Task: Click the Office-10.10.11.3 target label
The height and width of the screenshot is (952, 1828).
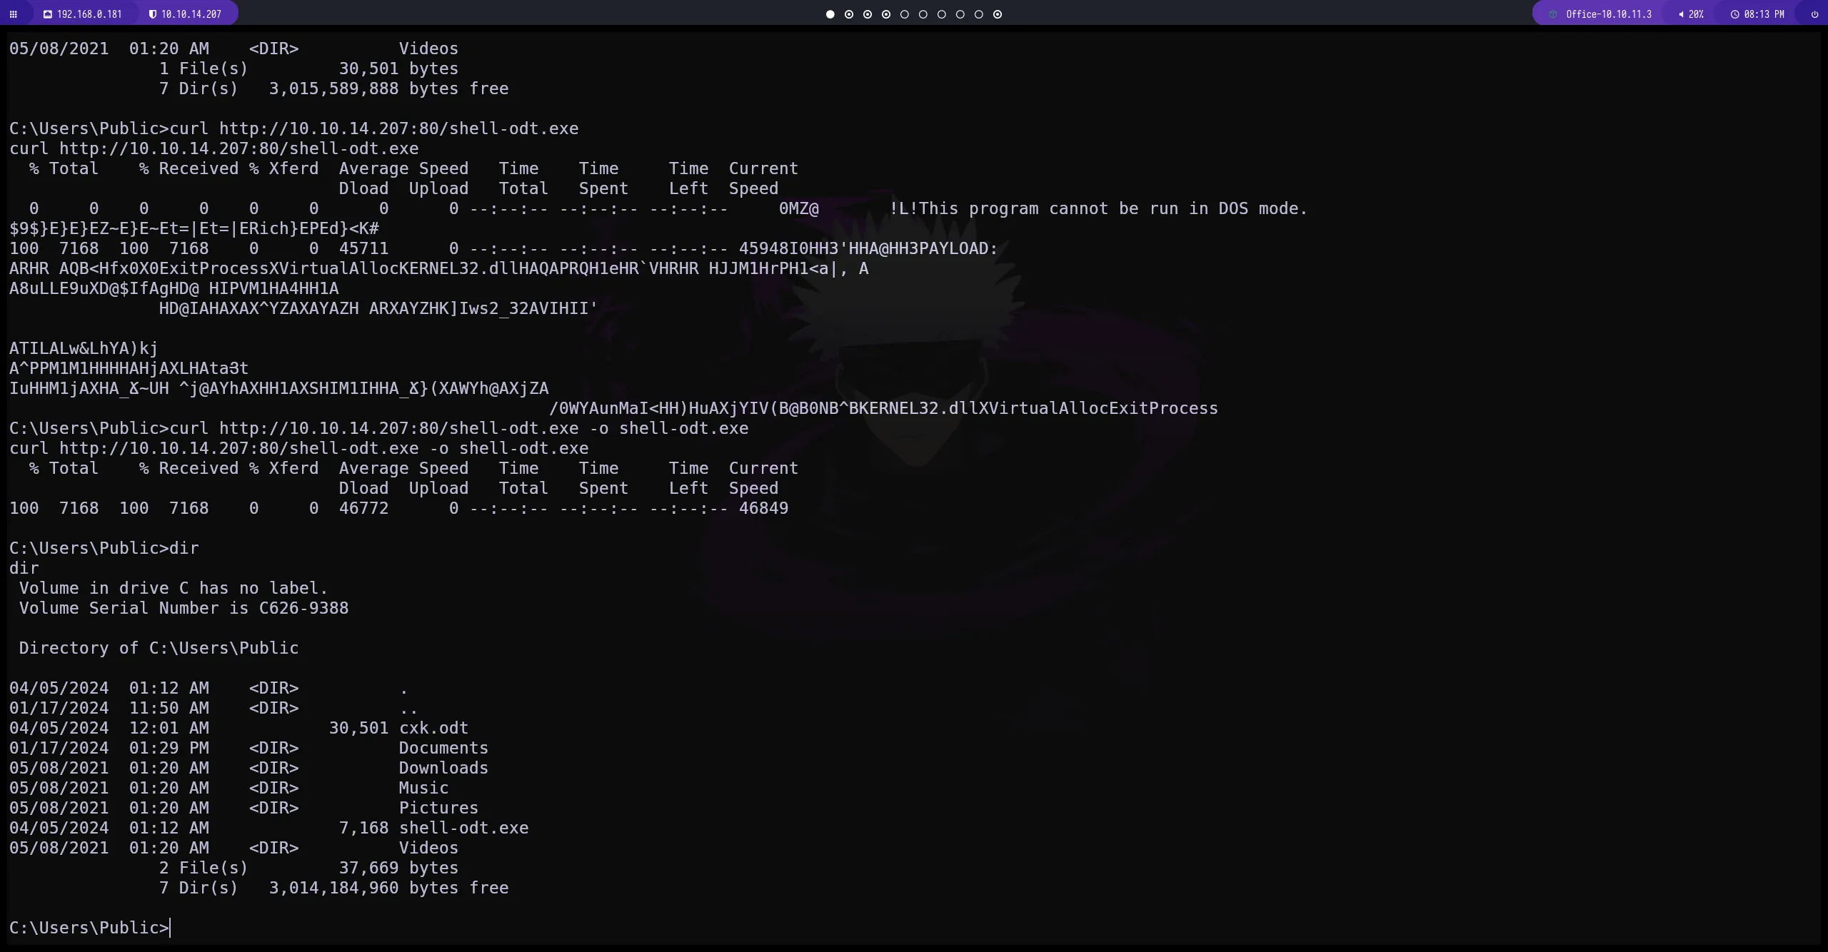Action: click(x=1608, y=14)
